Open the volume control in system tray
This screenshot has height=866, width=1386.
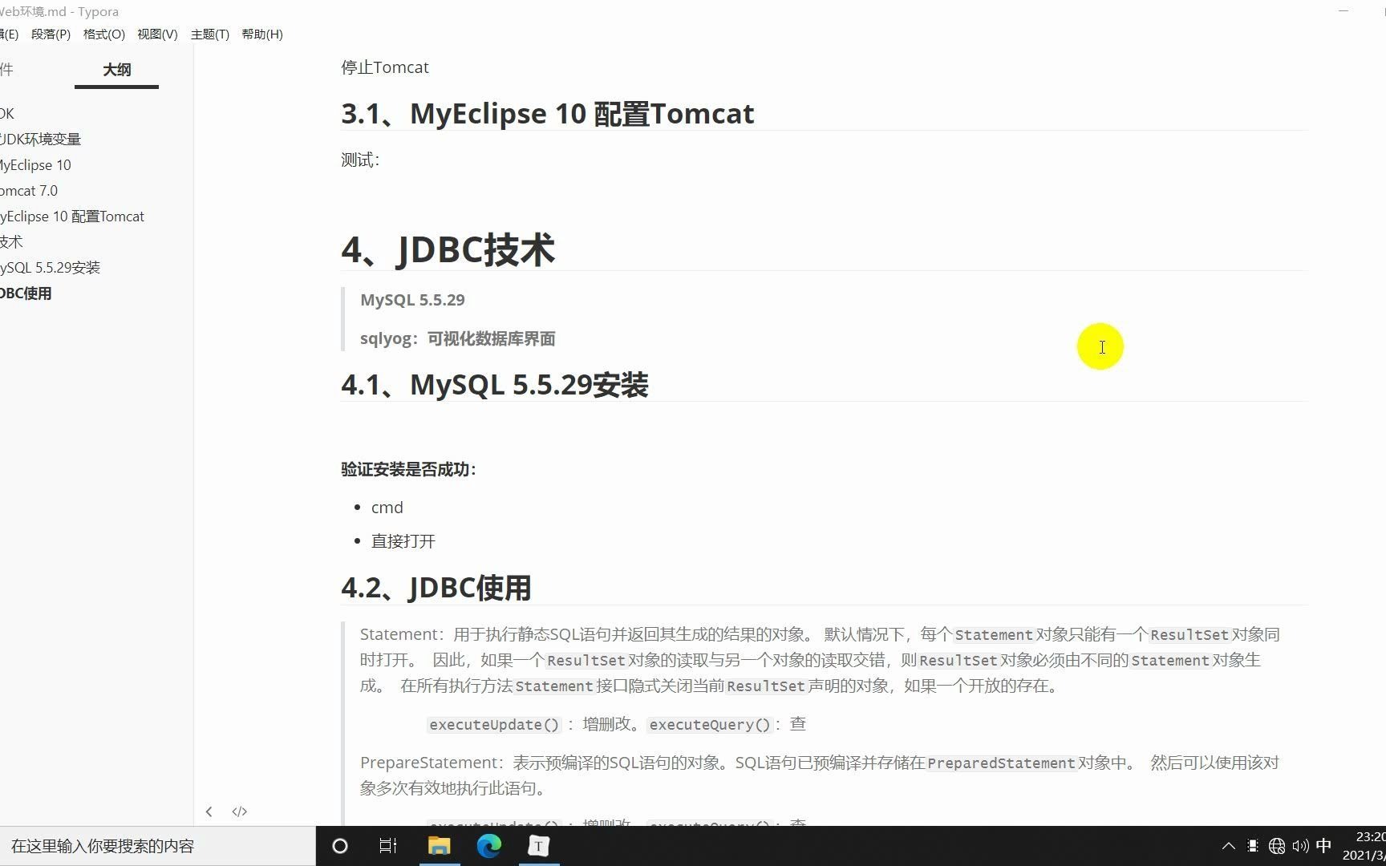pos(1300,846)
